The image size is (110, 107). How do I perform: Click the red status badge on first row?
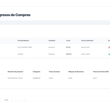point(109,47)
